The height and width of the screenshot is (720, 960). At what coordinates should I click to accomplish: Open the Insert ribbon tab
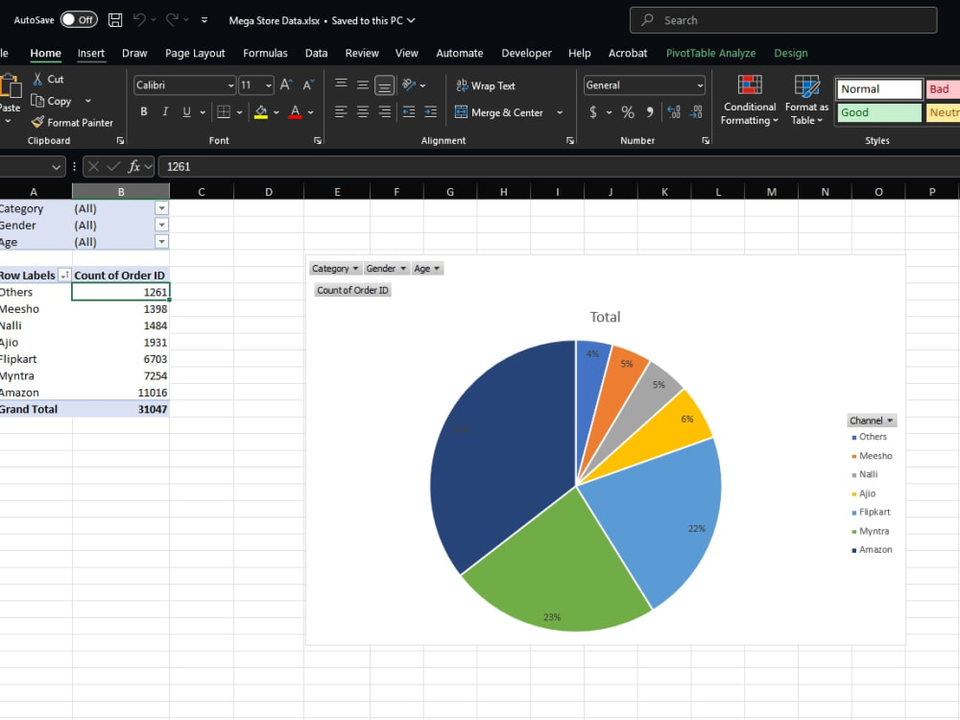point(90,53)
